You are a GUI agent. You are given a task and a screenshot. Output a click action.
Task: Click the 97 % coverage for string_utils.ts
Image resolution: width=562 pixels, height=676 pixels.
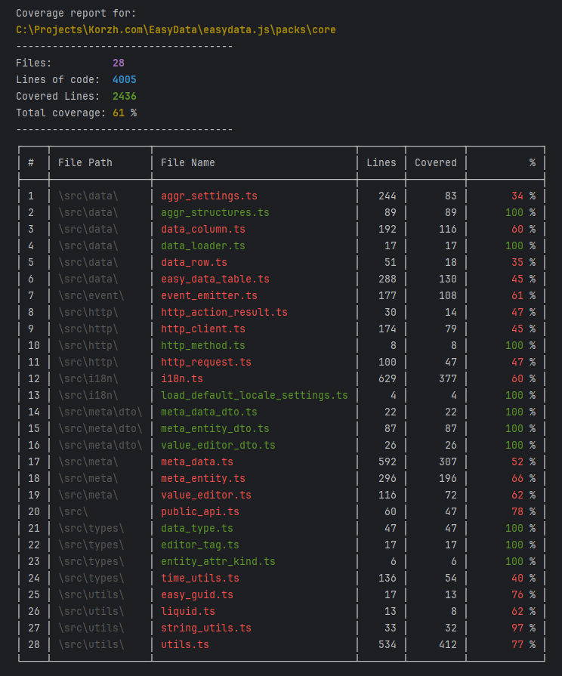(523, 628)
